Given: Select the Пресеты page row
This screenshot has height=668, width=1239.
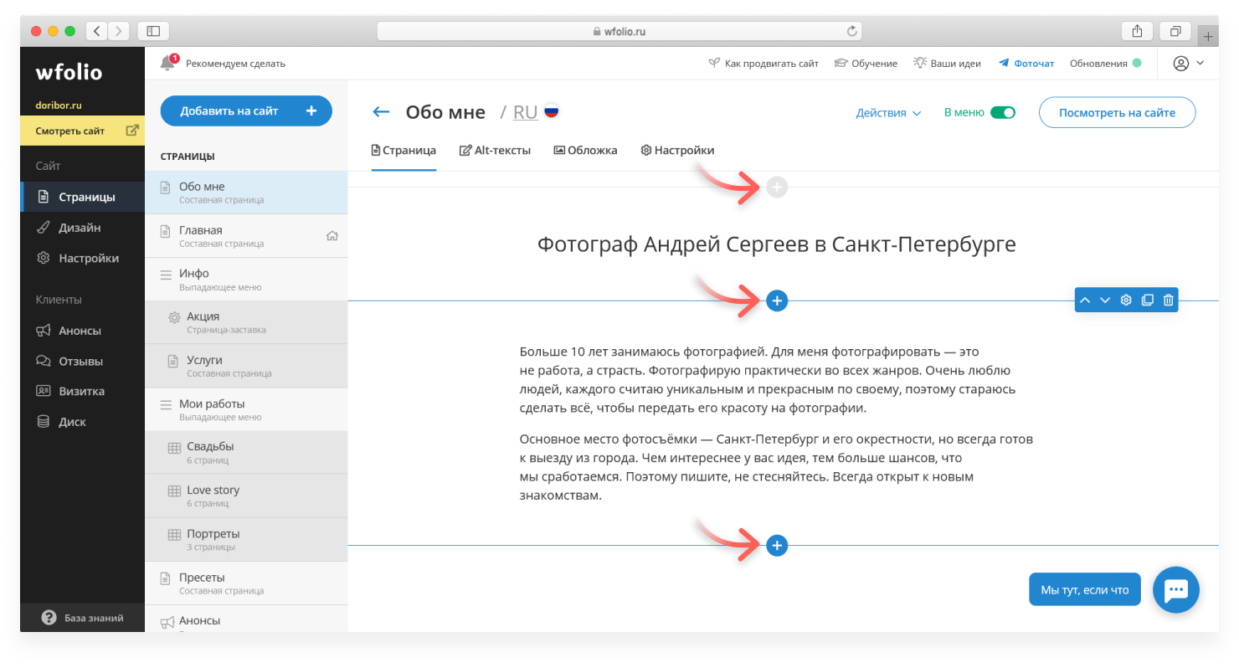Looking at the screenshot, I should pyautogui.click(x=246, y=583).
